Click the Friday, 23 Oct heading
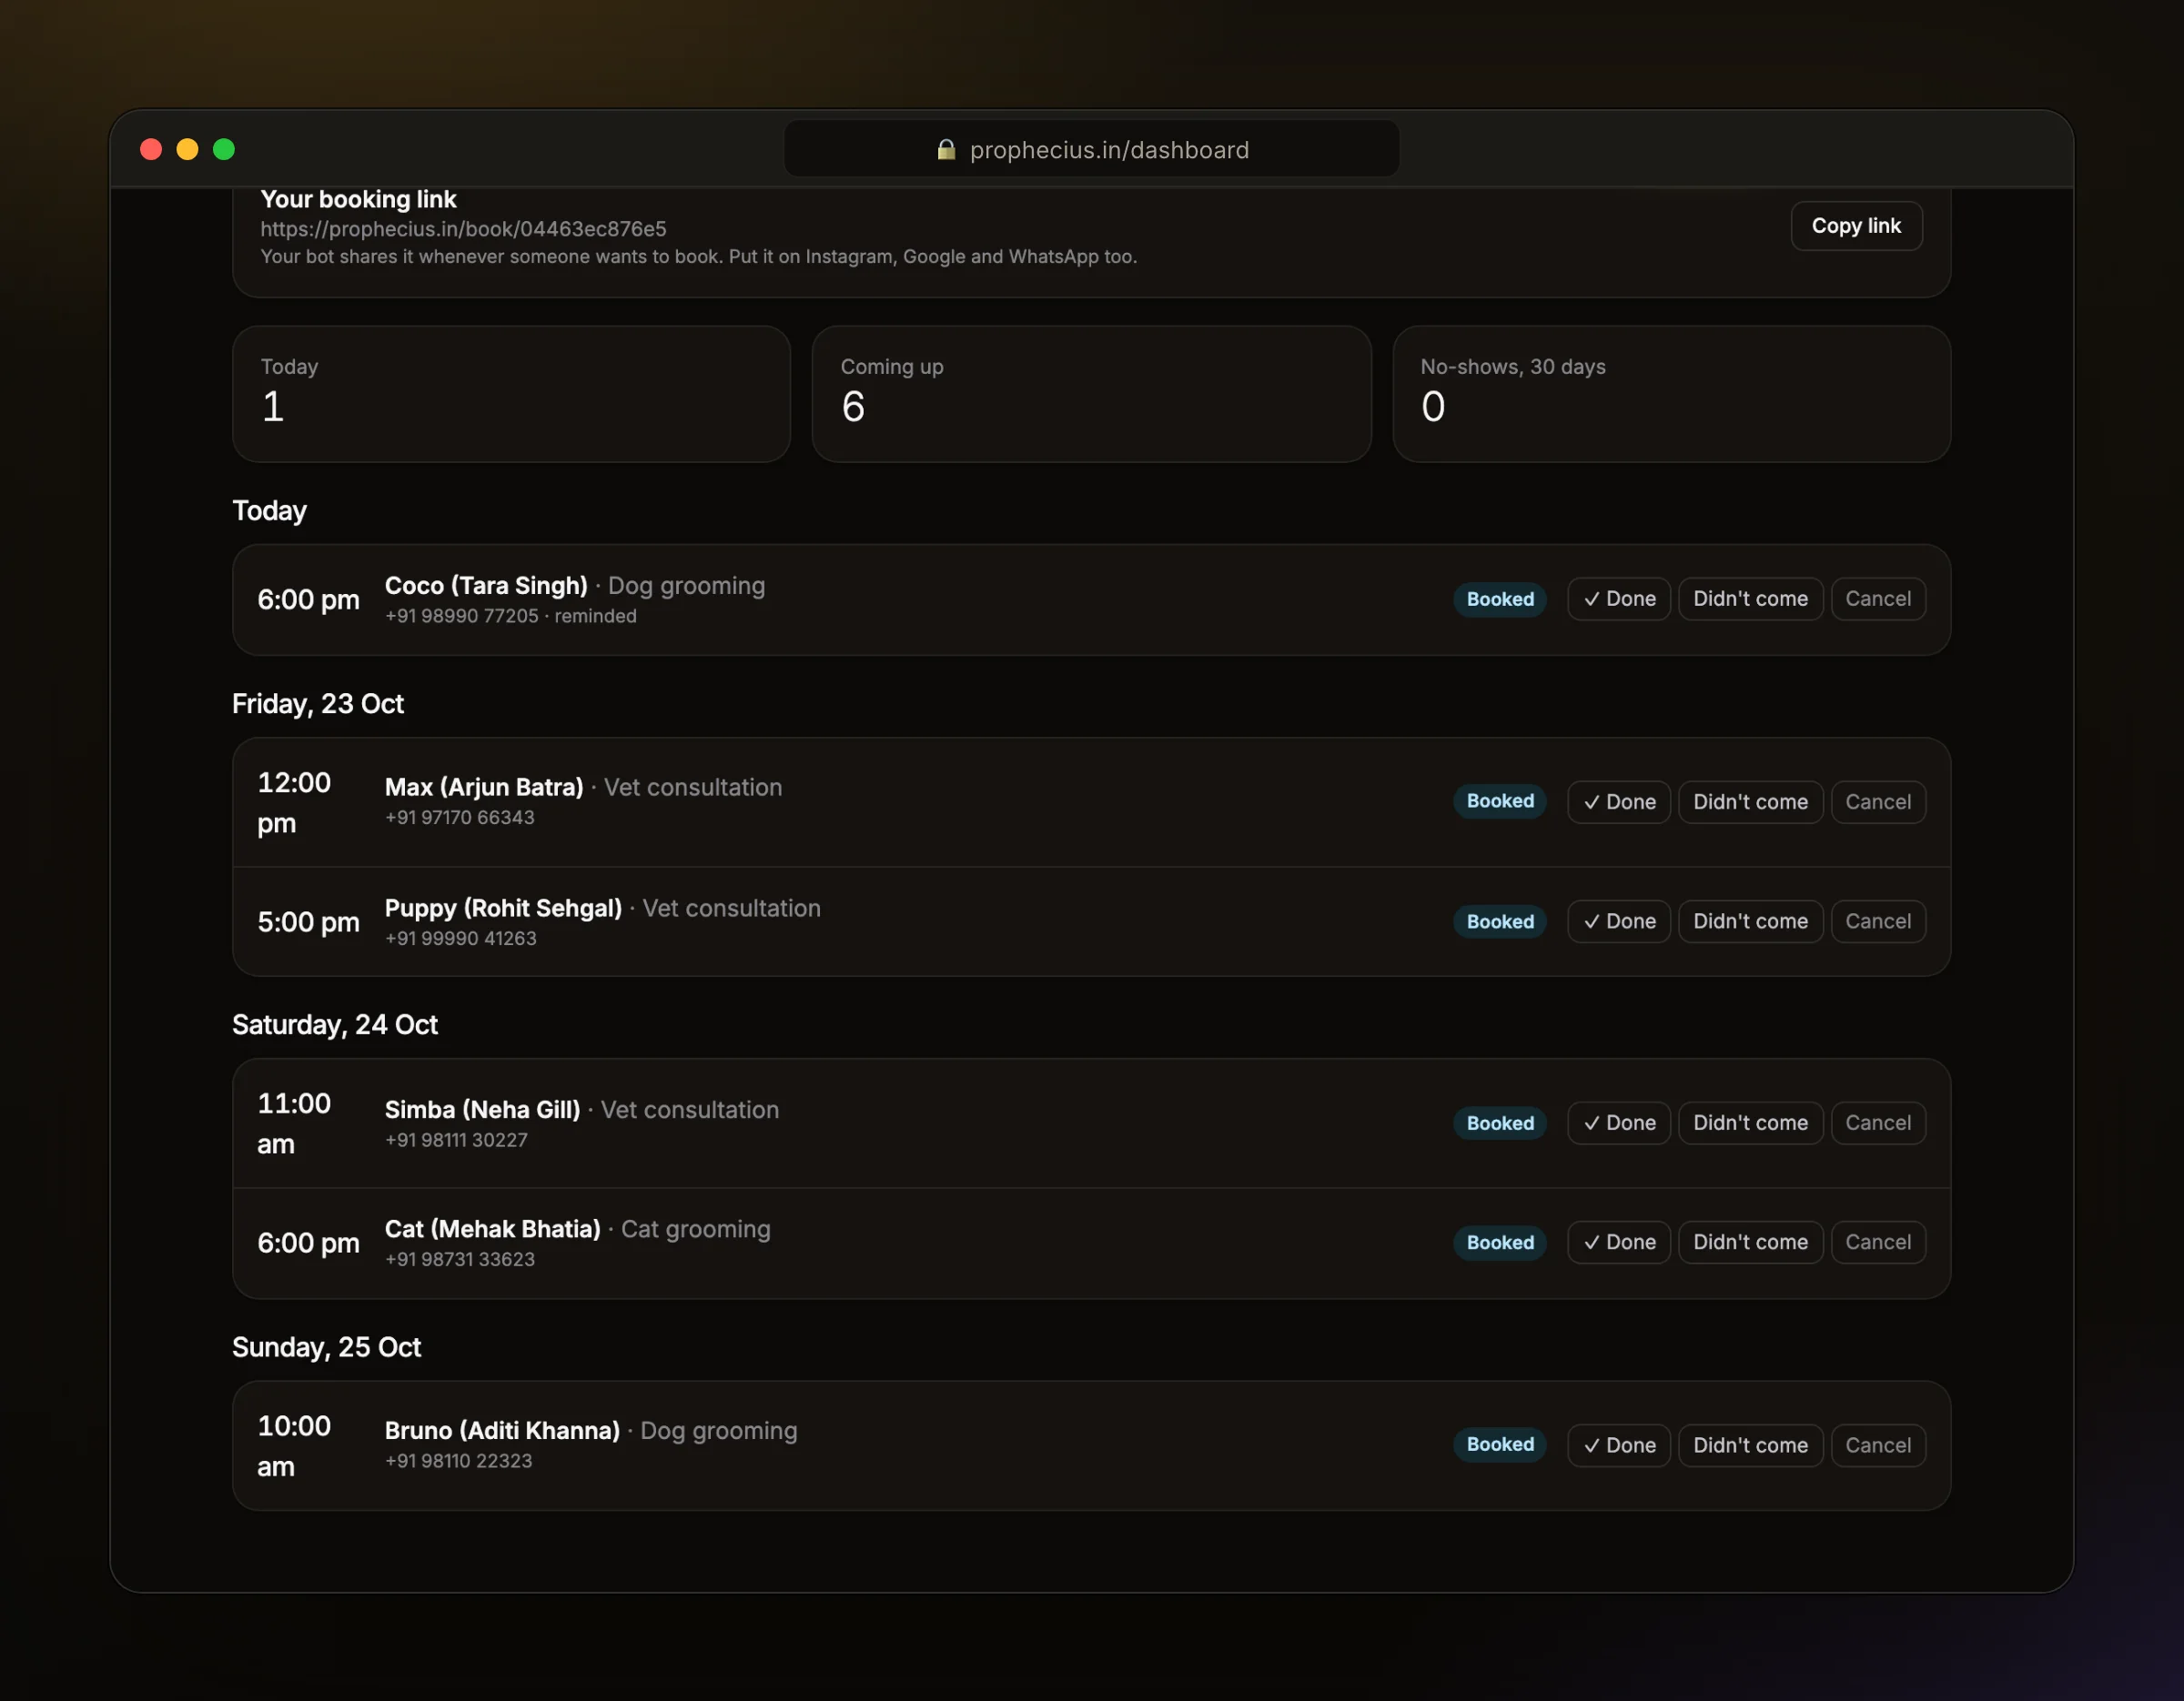This screenshot has height=1701, width=2184. coord(318,705)
